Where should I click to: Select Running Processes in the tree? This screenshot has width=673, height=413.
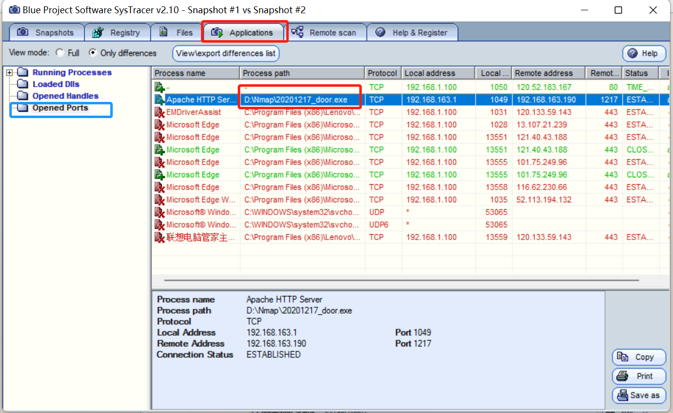(x=72, y=73)
